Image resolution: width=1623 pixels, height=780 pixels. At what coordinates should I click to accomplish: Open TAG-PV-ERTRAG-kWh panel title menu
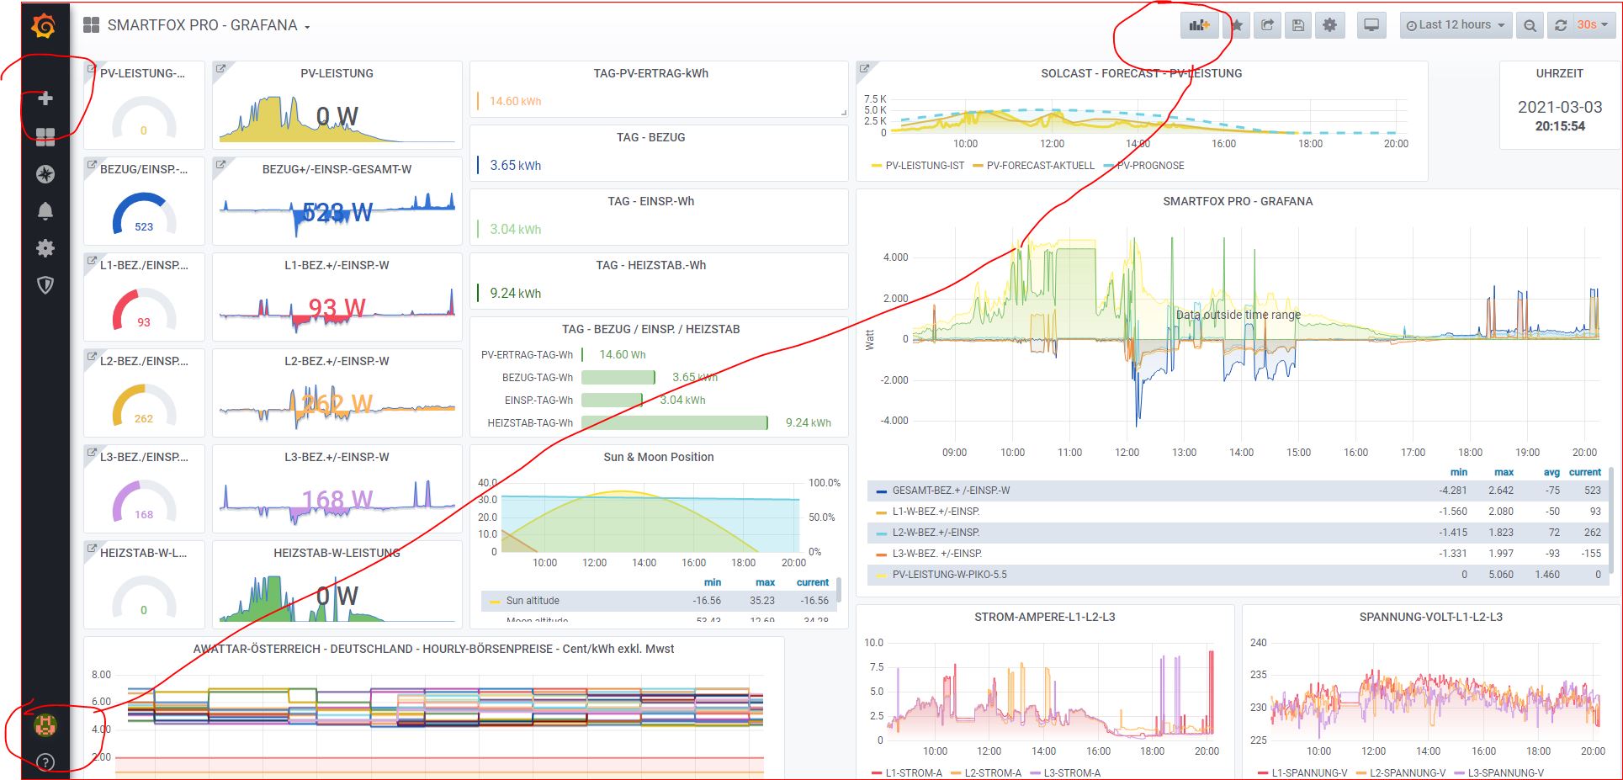click(650, 73)
